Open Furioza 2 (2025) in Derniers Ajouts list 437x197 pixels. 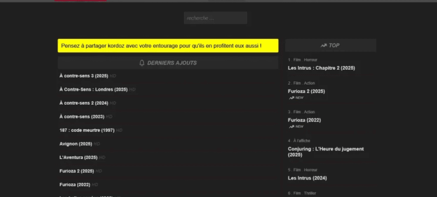click(77, 171)
